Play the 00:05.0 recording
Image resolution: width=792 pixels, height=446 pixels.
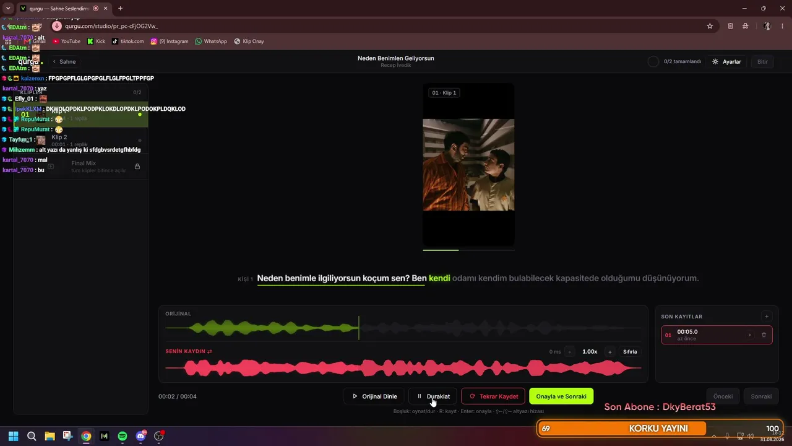pyautogui.click(x=750, y=335)
